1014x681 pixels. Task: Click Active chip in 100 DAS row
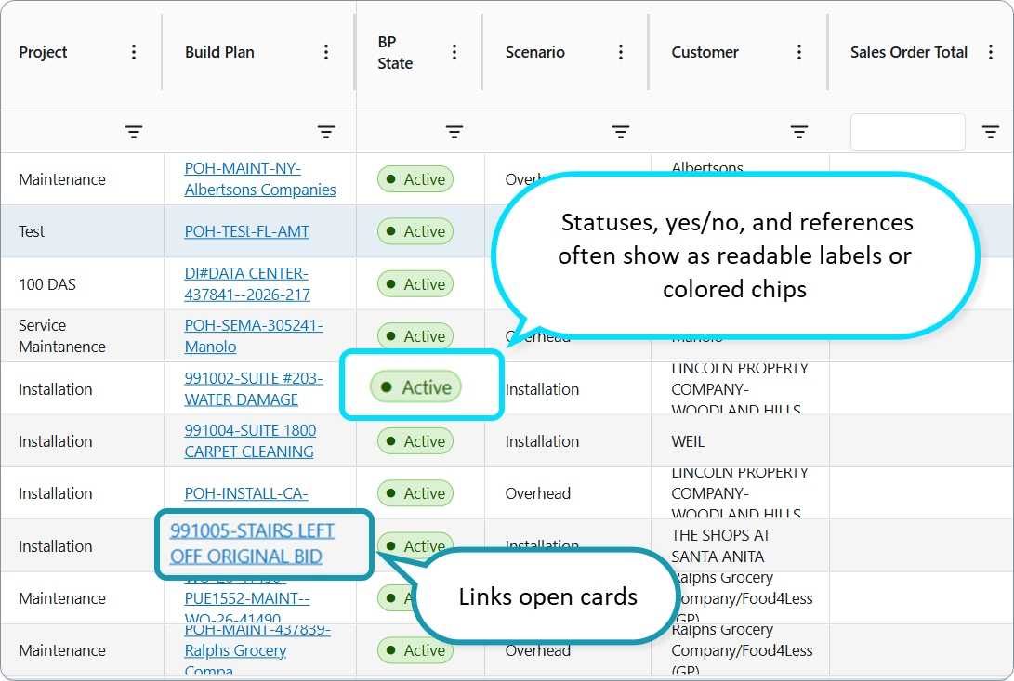415,284
